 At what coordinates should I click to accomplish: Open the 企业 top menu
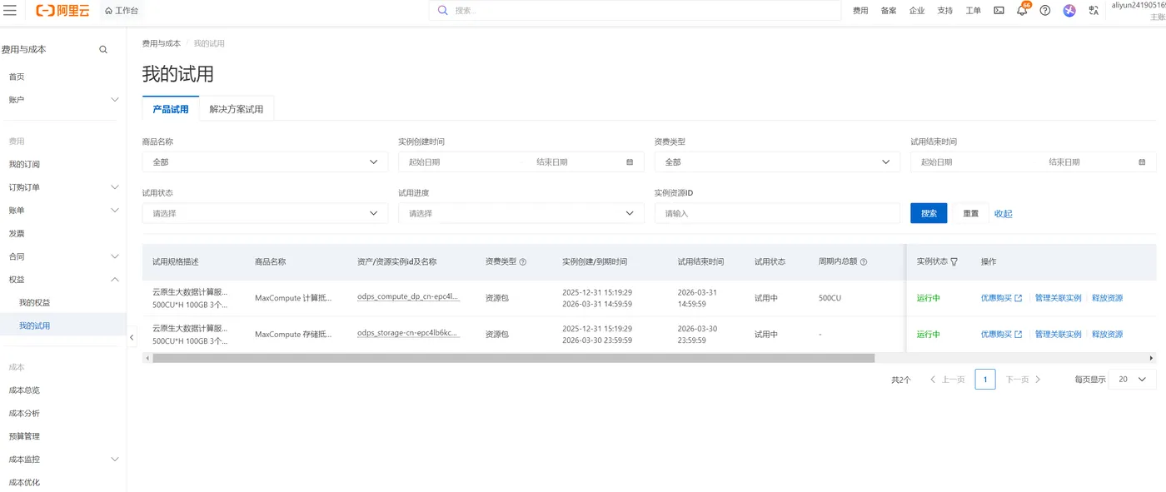(x=917, y=11)
